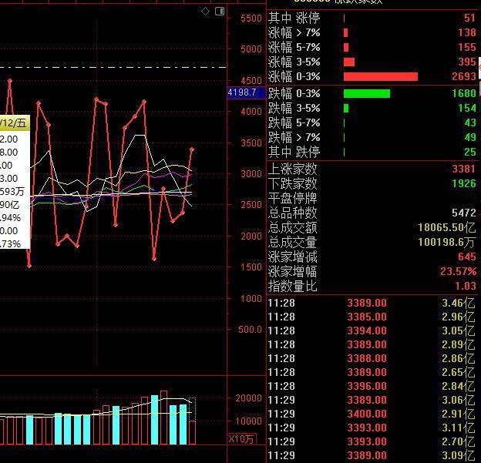
Task: Select the 涨幅 3-5% row label
Action: pos(294,62)
